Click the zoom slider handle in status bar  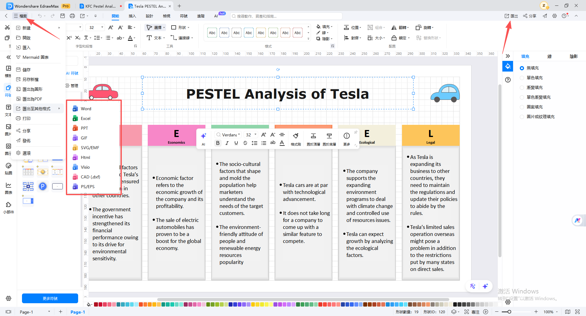coord(509,312)
